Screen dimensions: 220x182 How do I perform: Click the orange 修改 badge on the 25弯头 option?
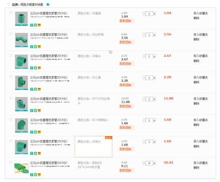109,138
